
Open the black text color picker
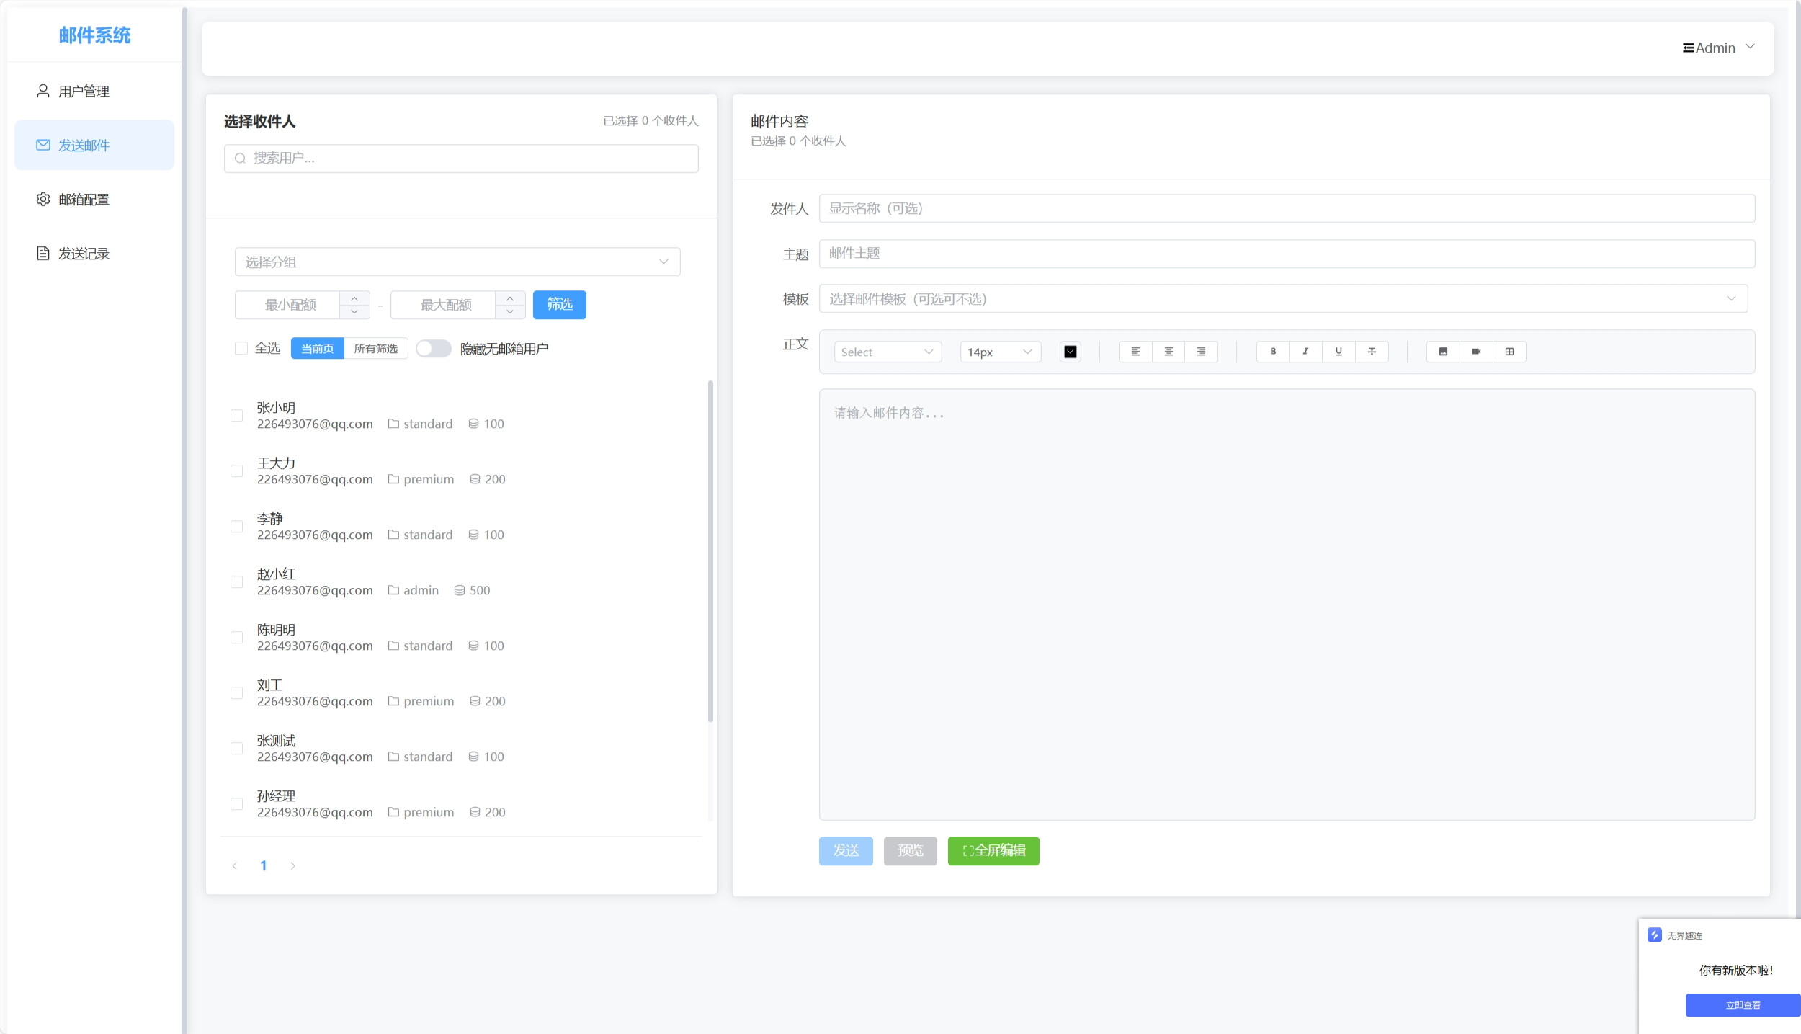(1071, 352)
